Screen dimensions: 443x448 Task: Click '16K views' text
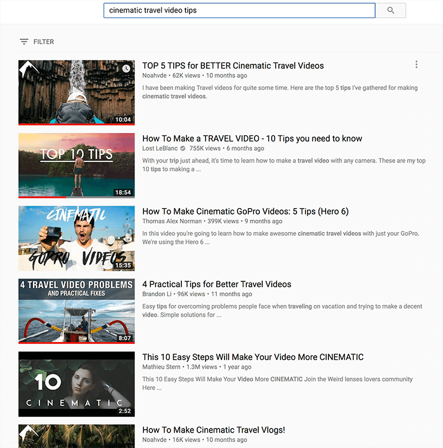186,440
